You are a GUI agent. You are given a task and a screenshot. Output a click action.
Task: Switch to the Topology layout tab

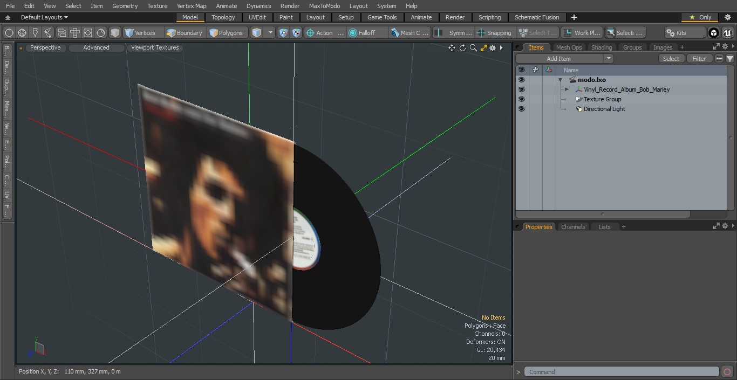click(223, 17)
